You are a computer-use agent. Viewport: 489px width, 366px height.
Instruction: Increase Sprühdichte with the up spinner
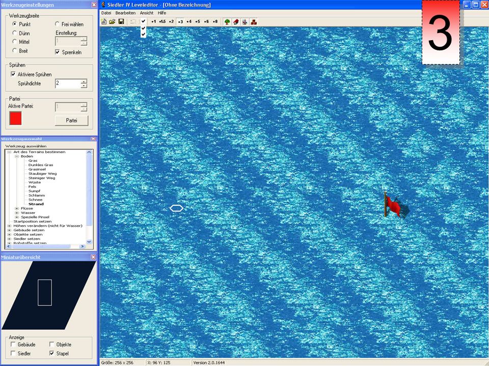[x=84, y=81]
